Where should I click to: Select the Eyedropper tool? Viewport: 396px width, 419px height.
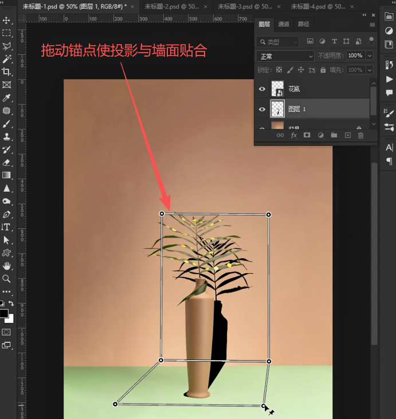coord(6,98)
